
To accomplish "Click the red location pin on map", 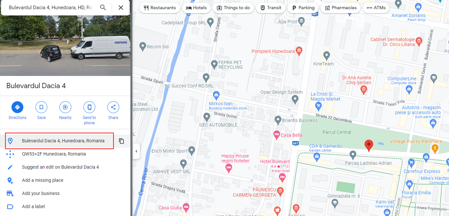I will point(369,145).
